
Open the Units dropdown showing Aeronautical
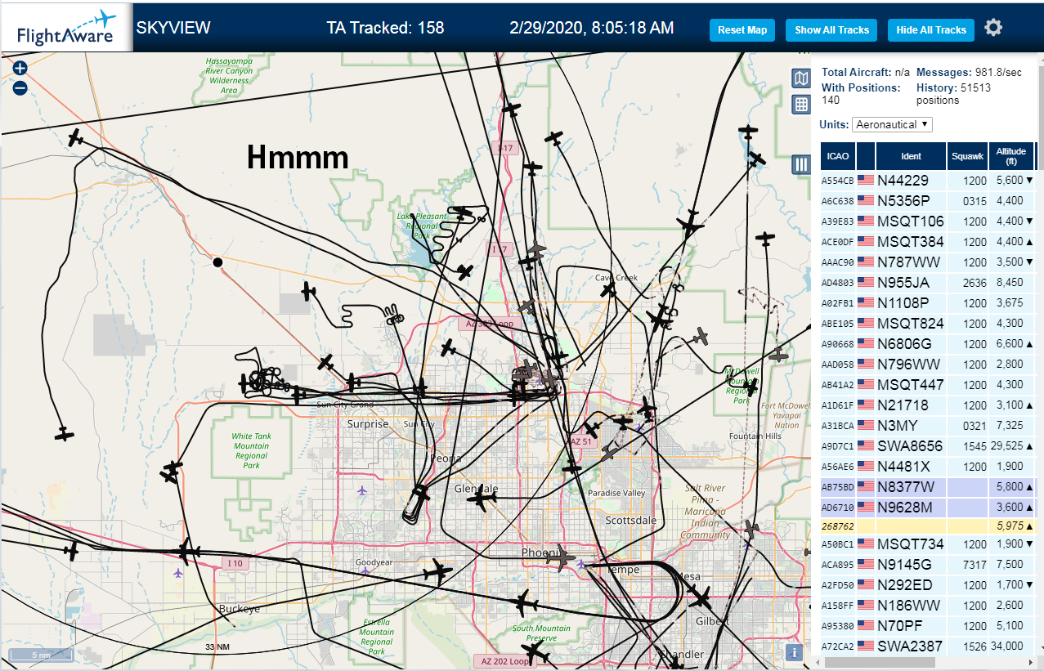point(892,124)
